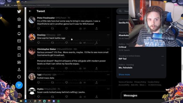Open options for Ms. Feinstein trend
This screenshot has width=183, height=103.
point(163,65)
